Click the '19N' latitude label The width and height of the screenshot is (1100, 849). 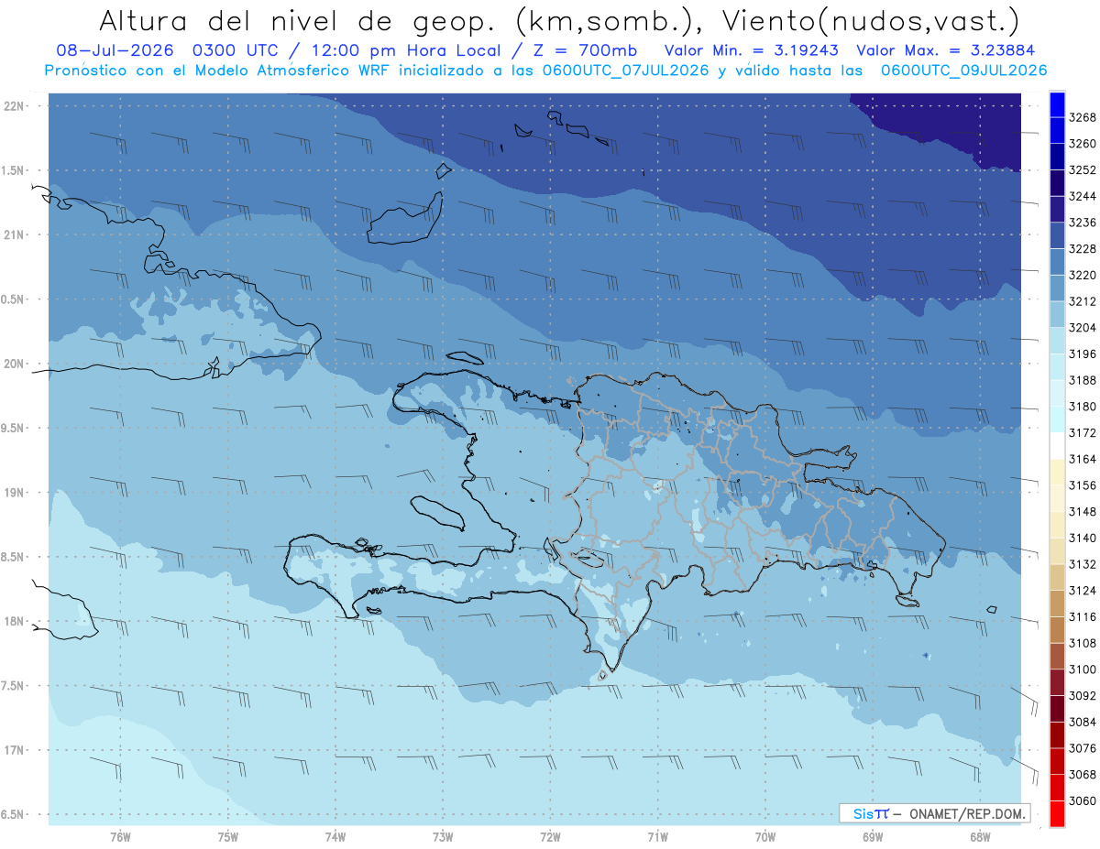click(15, 493)
